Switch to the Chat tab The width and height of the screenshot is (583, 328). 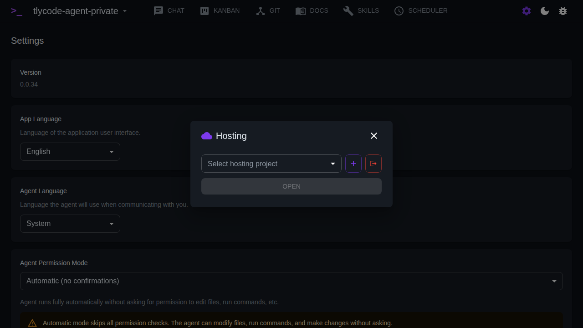pos(169,11)
